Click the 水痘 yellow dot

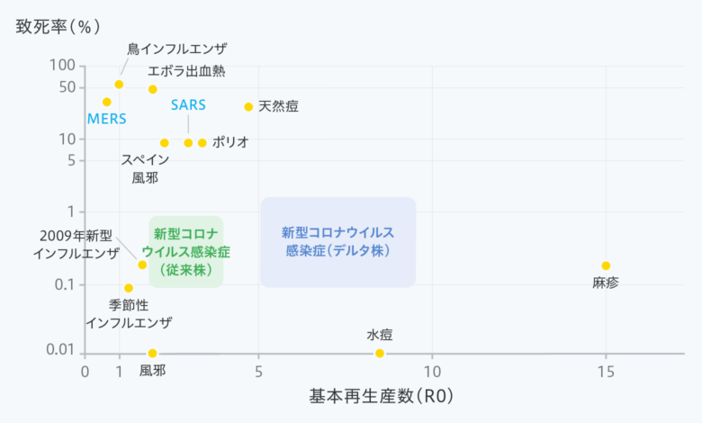coord(380,353)
